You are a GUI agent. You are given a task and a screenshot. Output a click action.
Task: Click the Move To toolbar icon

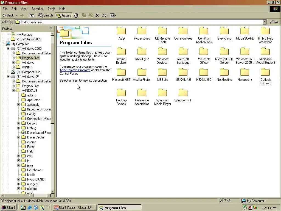coord(84,15)
